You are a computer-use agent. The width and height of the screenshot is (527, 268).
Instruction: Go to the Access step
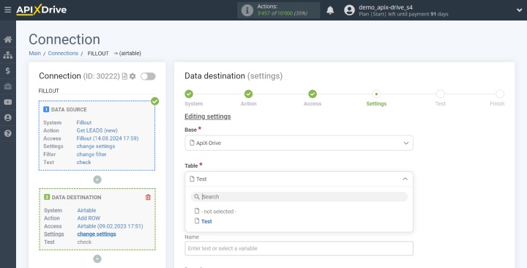pos(313,94)
